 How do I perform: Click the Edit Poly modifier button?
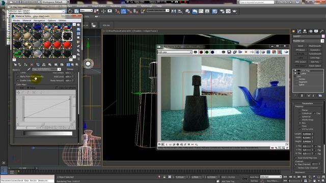coord(315,62)
